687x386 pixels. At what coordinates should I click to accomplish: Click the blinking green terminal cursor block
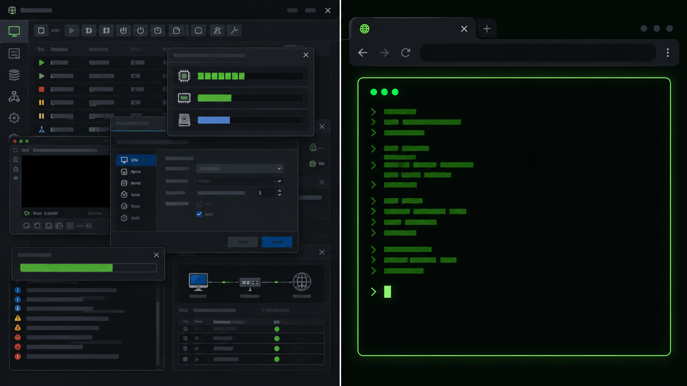pos(387,292)
